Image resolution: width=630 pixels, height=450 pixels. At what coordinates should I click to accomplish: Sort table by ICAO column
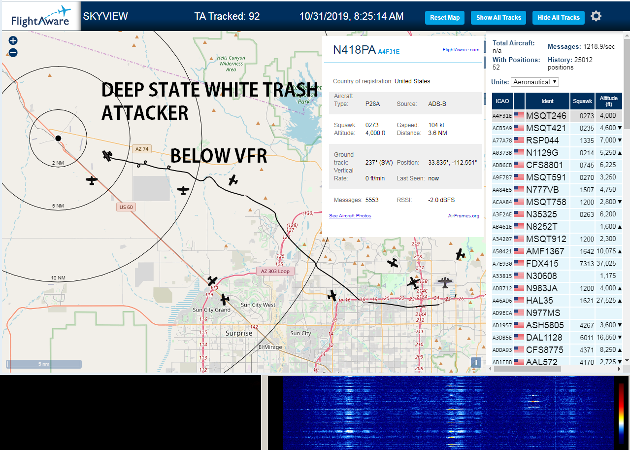502,101
